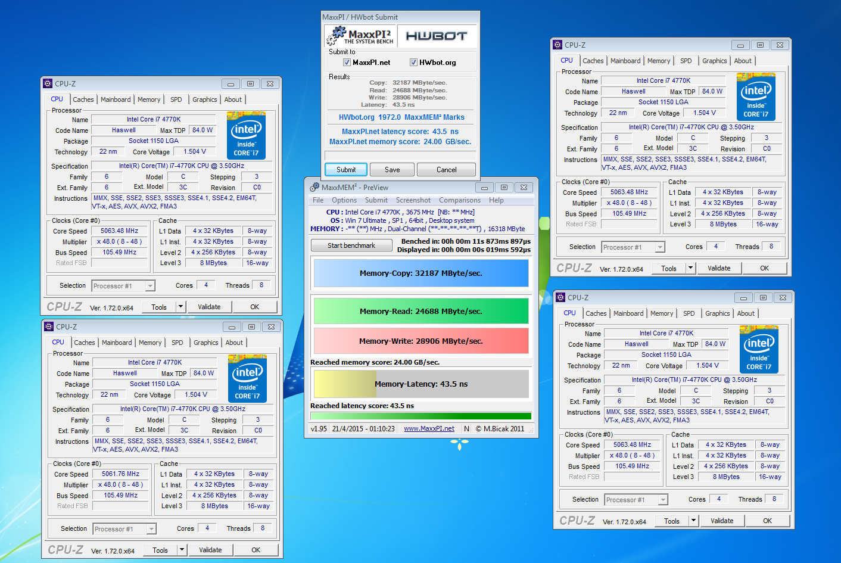Viewport: 841px width, 563px height.
Task: Open Tools dropdown arrow in upper-left CPU-Z
Action: (180, 307)
